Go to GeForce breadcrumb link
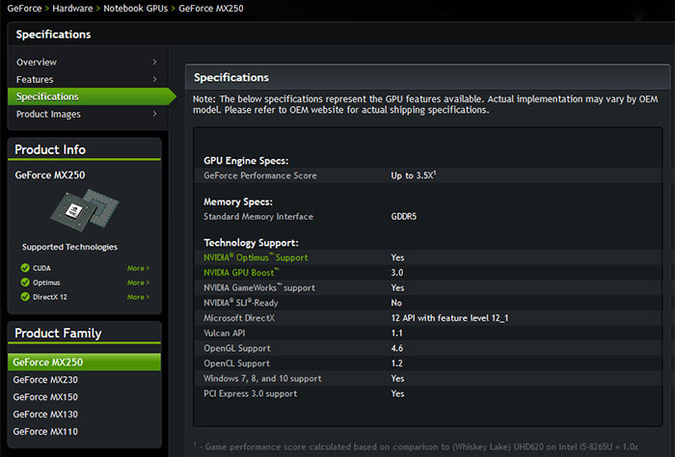Image resolution: width=675 pixels, height=457 pixels. coord(24,8)
